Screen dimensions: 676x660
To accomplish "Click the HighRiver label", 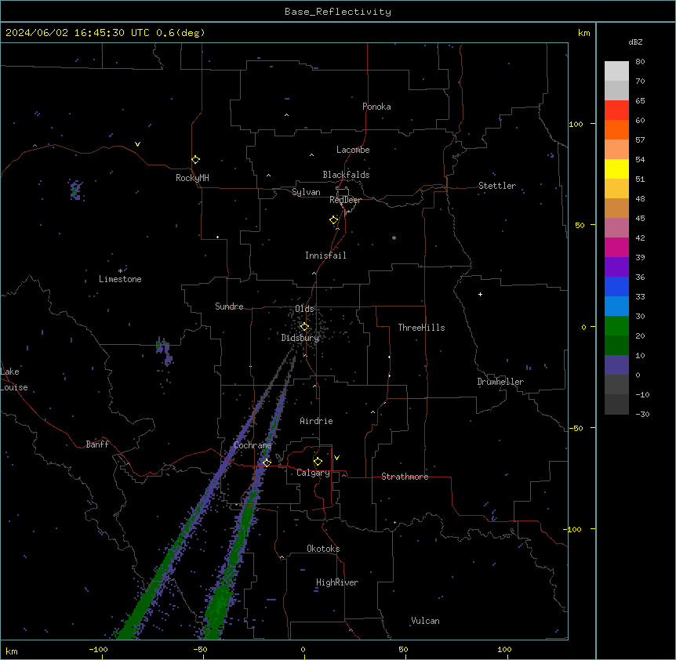I will 337,582.
